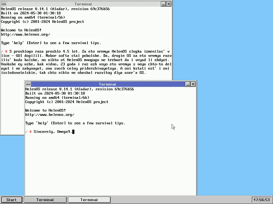
Task: Focus the gray title bar of the background Terminal
Action: [83, 4]
